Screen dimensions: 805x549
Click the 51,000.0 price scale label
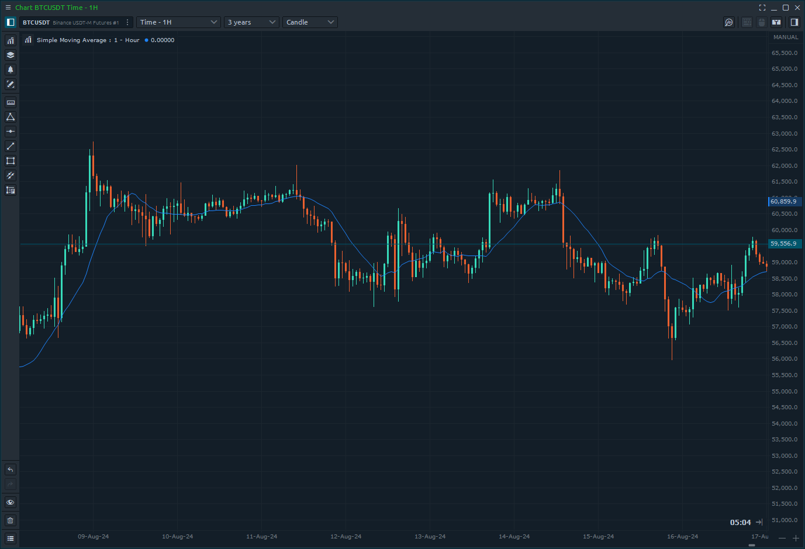[785, 520]
